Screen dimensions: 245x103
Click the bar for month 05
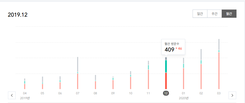(43, 83)
